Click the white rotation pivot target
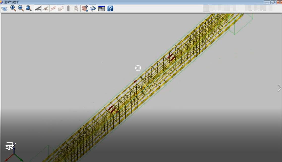This screenshot has height=162, width=282. [138, 68]
